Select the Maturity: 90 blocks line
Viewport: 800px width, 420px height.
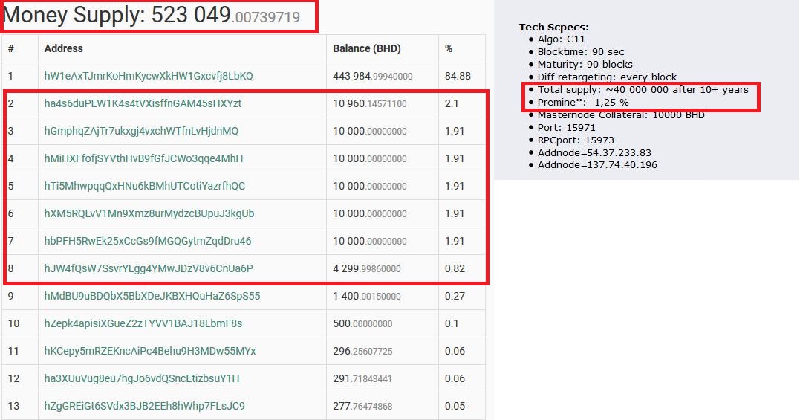[x=585, y=65]
